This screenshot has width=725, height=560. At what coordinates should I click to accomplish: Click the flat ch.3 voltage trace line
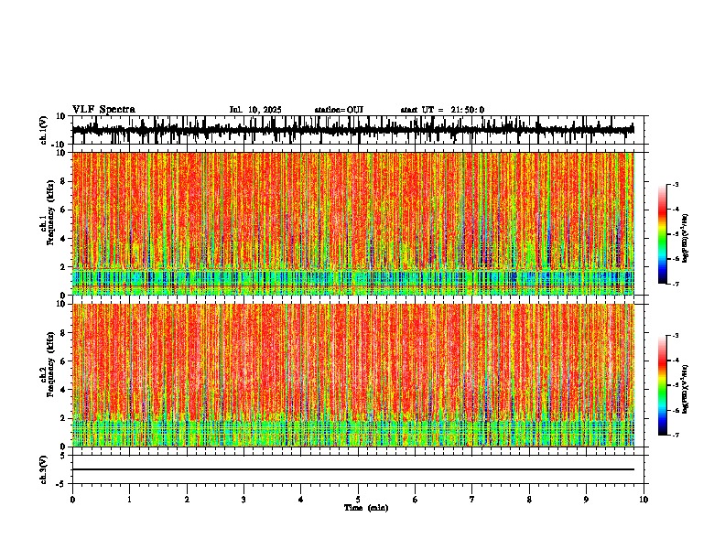point(353,469)
